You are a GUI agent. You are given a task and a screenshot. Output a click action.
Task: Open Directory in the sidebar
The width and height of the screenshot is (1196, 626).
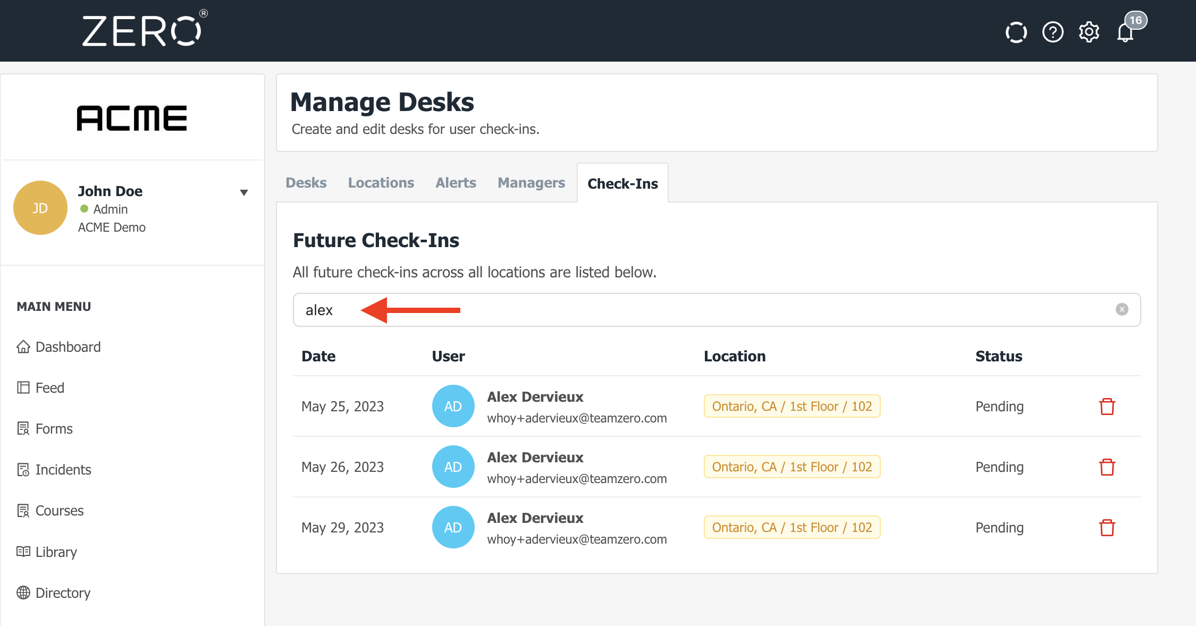click(63, 593)
